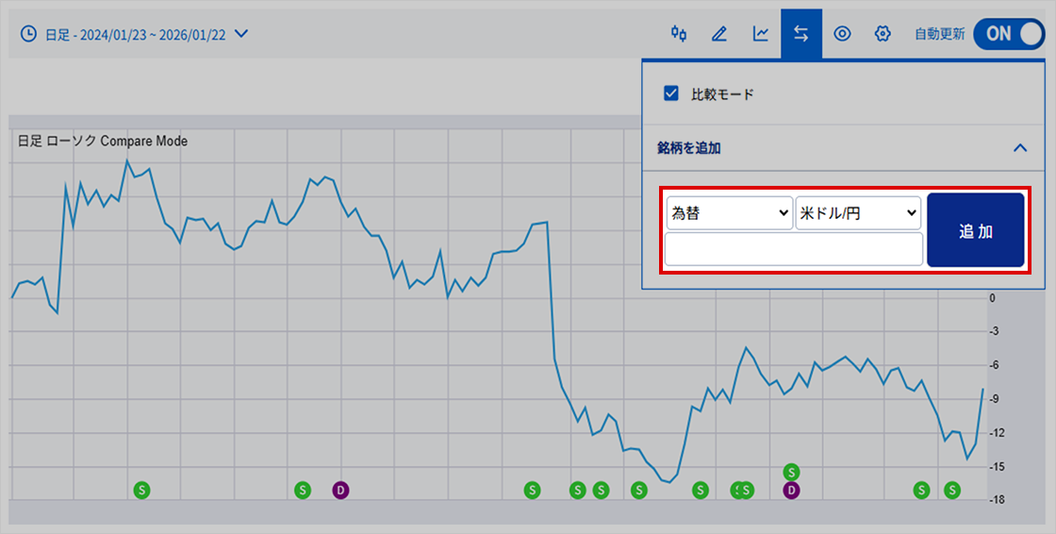
Task: Open the 為替 category dropdown
Action: tap(729, 213)
